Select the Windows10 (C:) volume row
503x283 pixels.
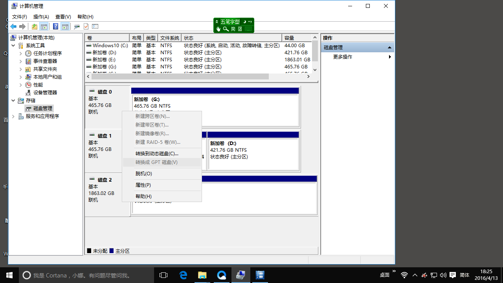coord(198,46)
